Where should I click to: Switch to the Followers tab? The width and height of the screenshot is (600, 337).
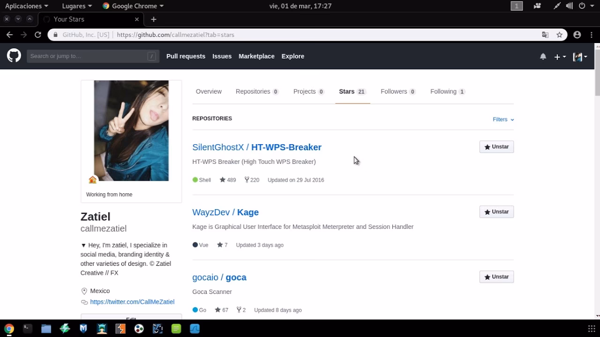point(398,91)
